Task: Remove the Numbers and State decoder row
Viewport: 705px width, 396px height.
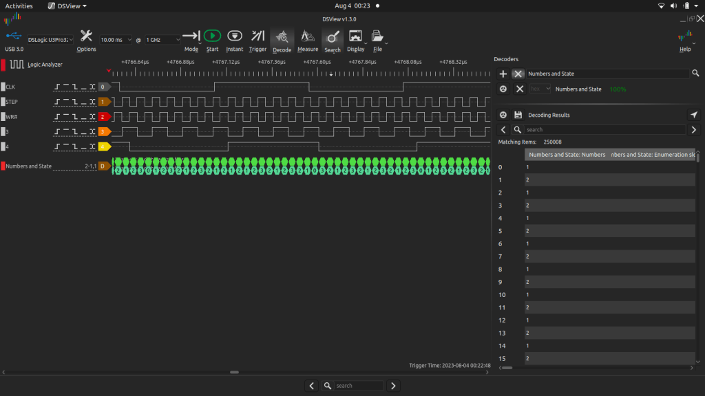Action: tap(520, 89)
